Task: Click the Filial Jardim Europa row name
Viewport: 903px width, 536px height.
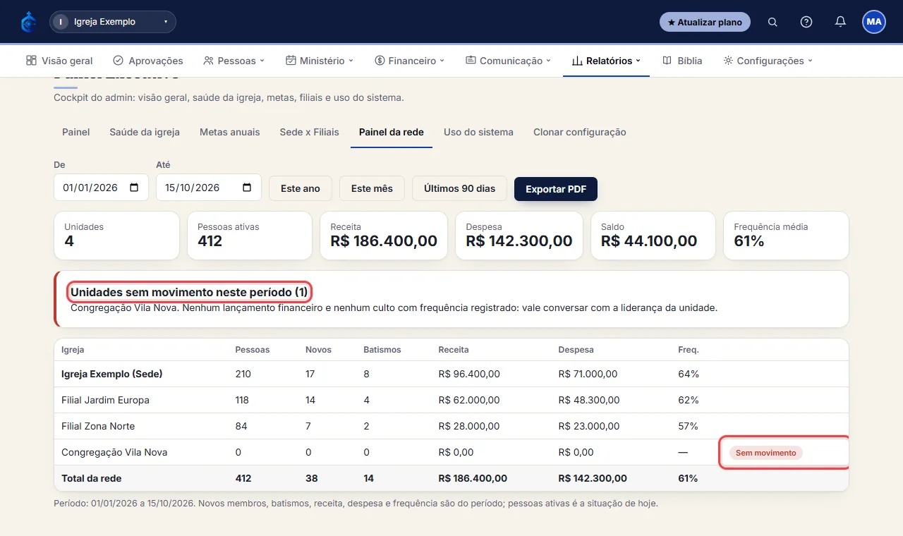Action: point(106,400)
